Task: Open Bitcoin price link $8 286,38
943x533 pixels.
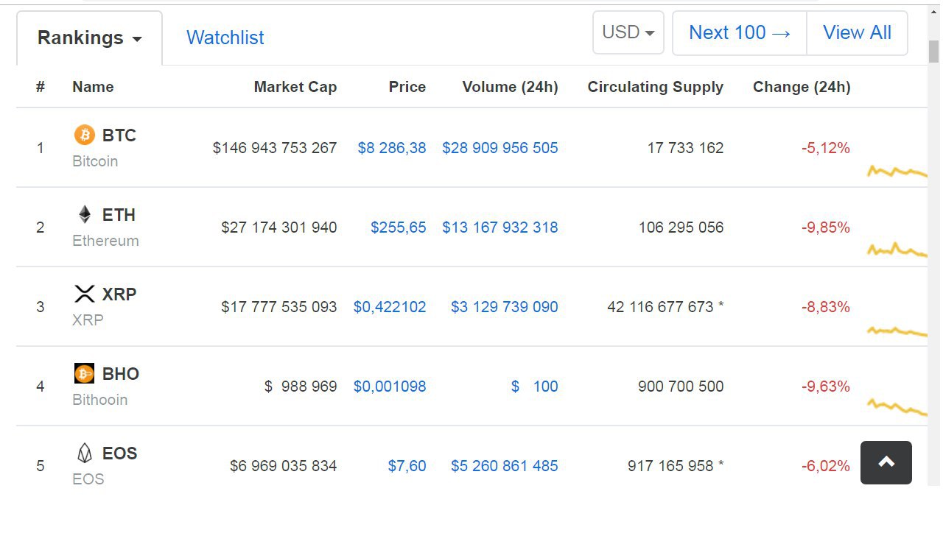Action: tap(392, 148)
